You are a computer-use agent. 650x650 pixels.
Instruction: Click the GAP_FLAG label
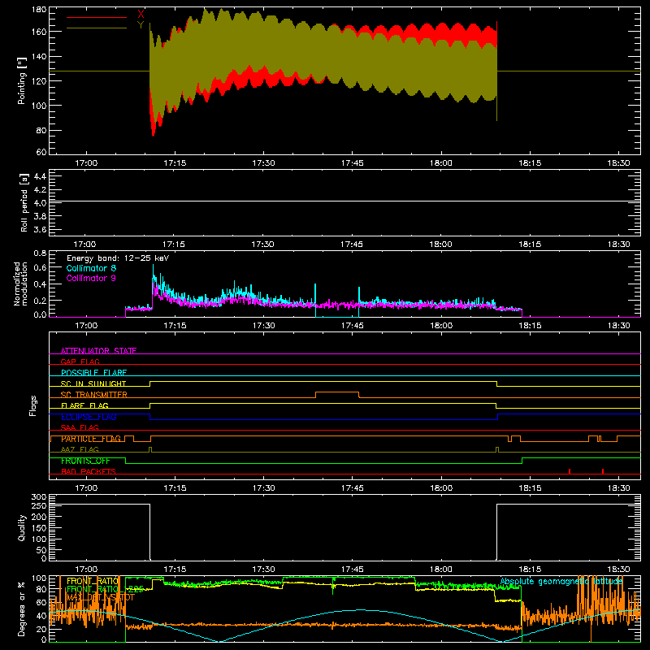[x=80, y=362]
